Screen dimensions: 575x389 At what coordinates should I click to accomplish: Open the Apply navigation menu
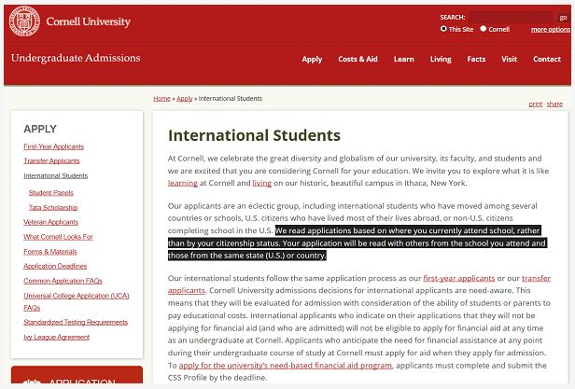coord(312,59)
